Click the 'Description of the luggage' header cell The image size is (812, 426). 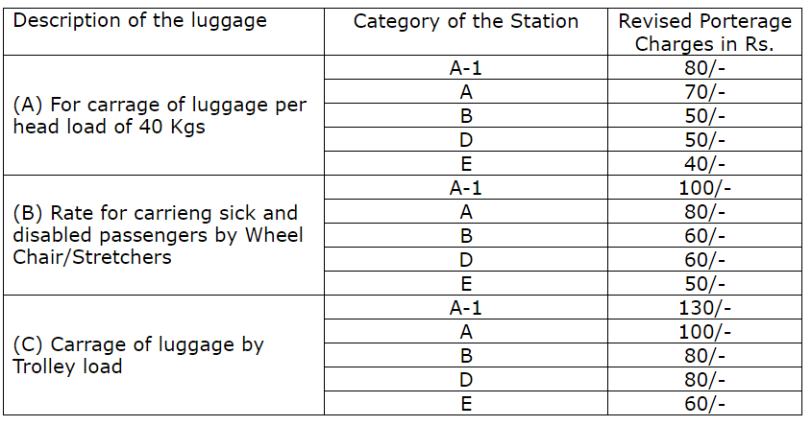coord(141,21)
